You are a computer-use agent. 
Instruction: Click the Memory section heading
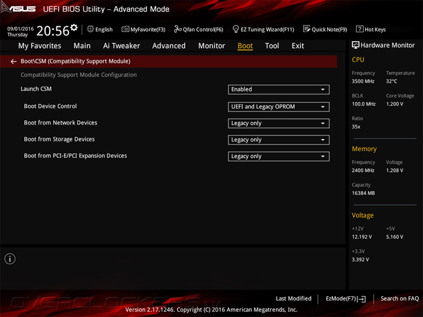pyautogui.click(x=364, y=149)
